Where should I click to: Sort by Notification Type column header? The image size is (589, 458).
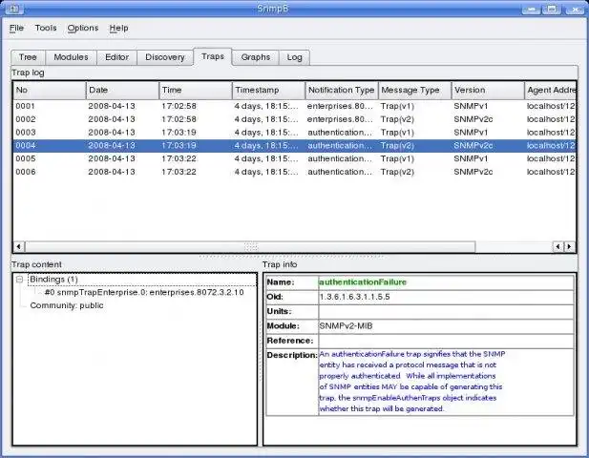[x=341, y=91]
